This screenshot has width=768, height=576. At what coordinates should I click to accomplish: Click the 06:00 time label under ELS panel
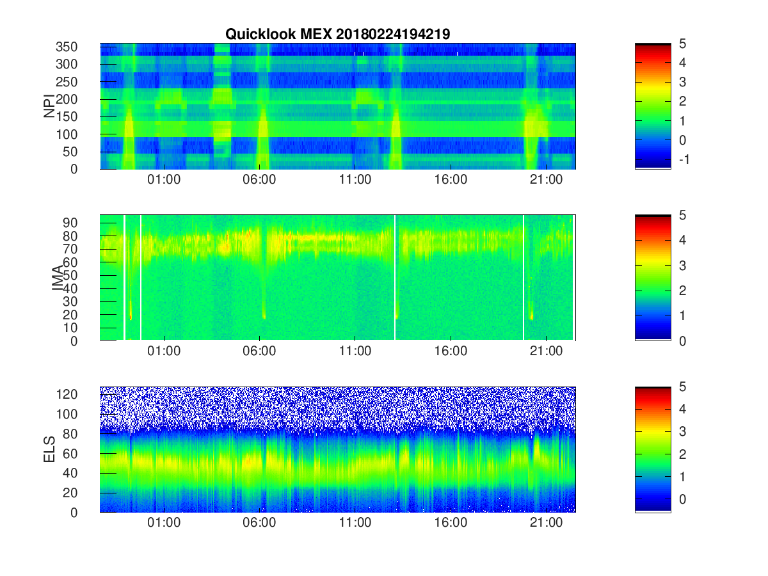pyautogui.click(x=259, y=524)
